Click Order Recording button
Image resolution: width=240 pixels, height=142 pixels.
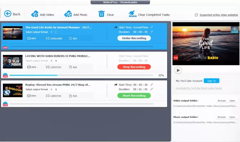coord(134,38)
